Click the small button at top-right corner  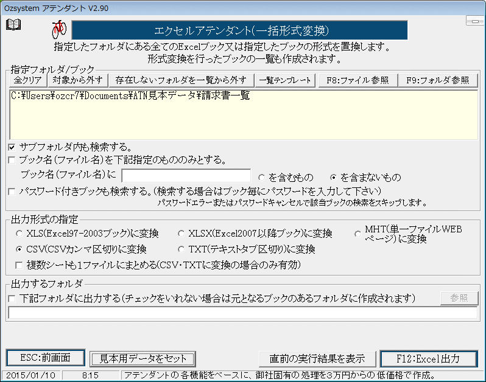coord(474,21)
